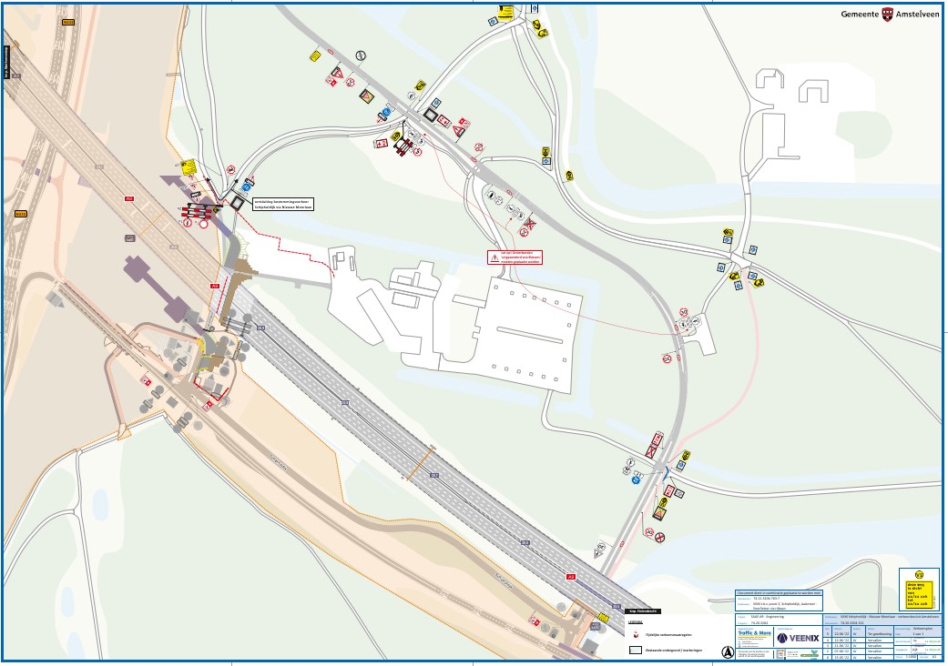Click the north arrow compass symbol
This screenshot has height=666, width=948.
coord(727,651)
